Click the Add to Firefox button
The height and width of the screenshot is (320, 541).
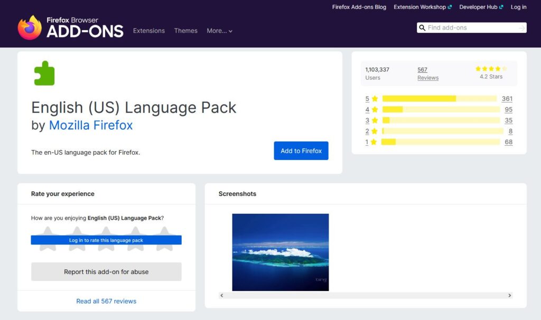[x=301, y=150]
